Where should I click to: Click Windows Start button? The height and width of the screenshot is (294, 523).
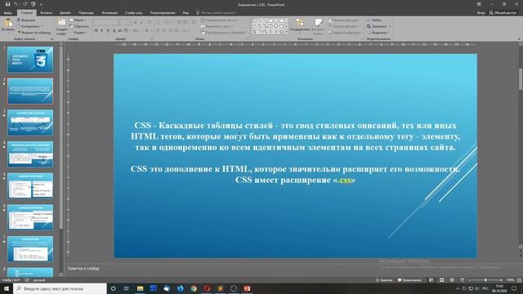pyautogui.click(x=7, y=288)
